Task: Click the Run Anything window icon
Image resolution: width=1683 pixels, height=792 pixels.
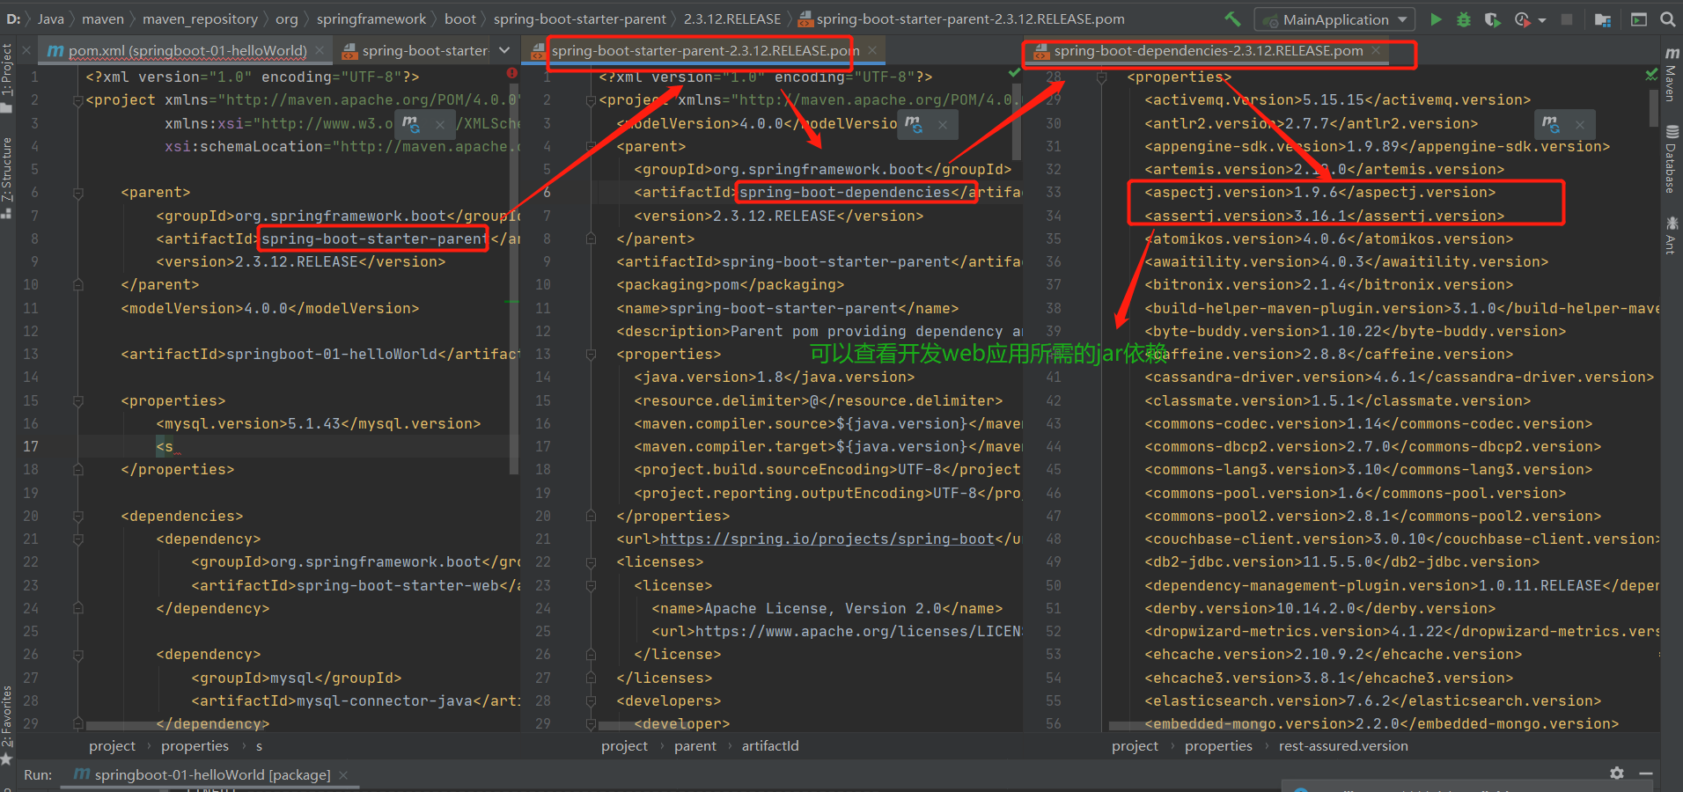Action: 1638,18
